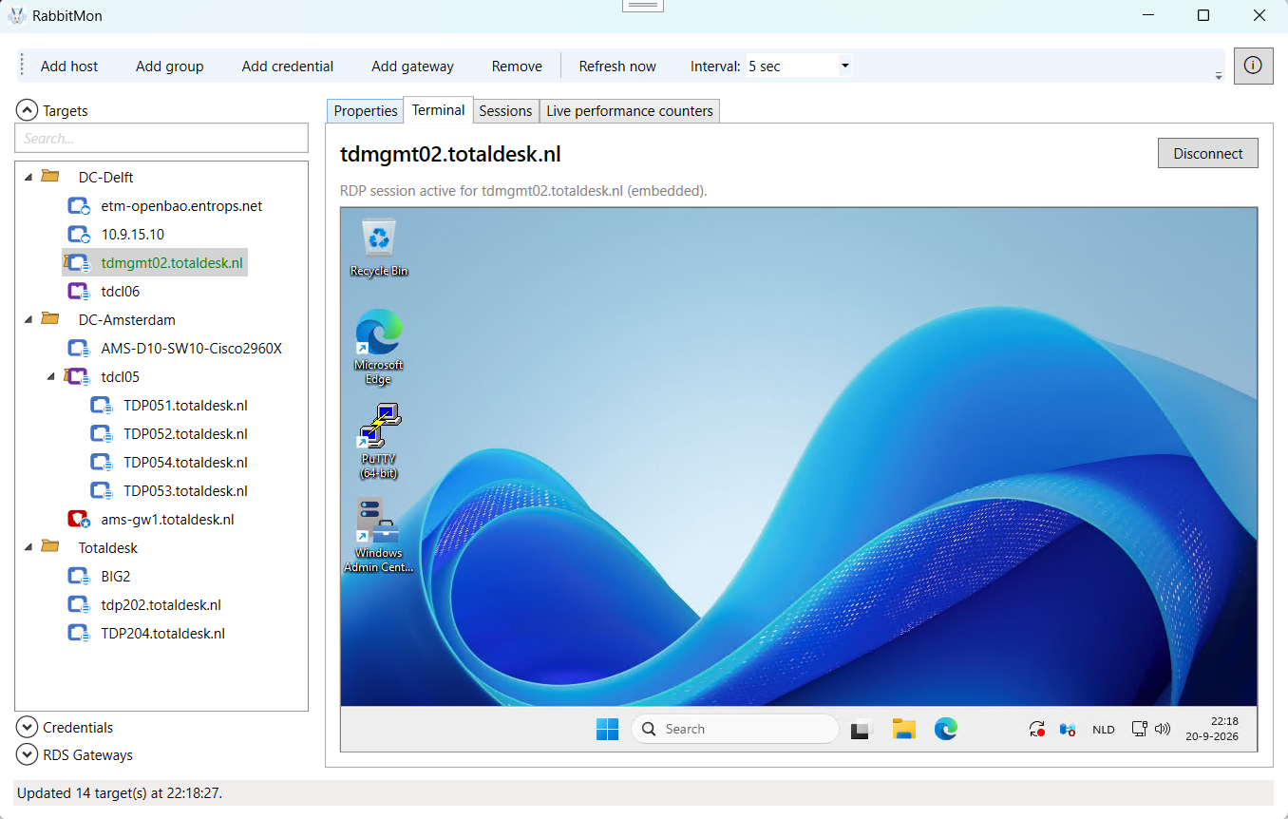Select TDP051.totaldesk.nl in the tree

(185, 406)
